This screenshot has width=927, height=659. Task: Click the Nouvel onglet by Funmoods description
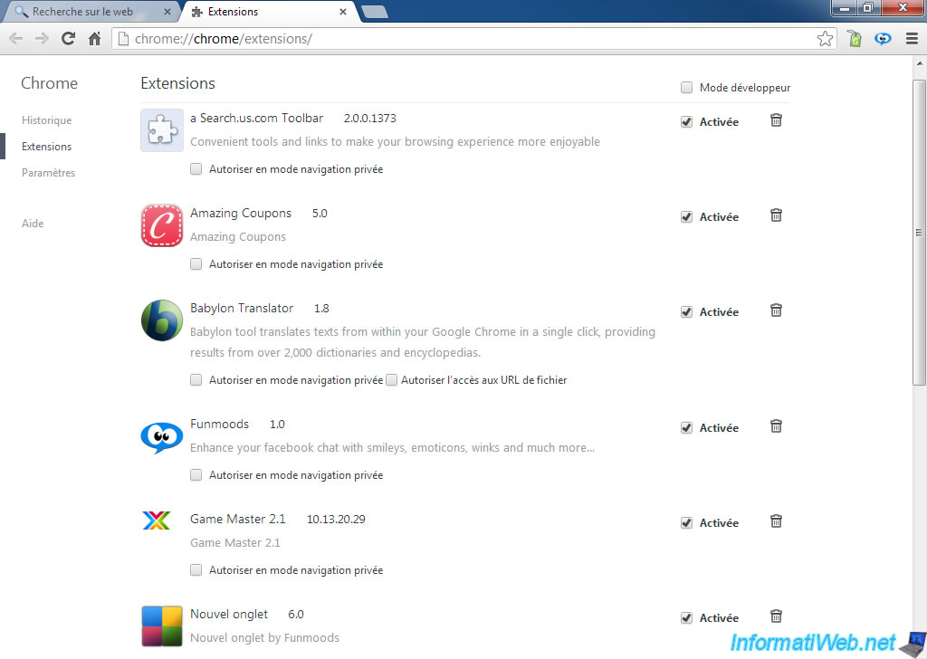click(265, 638)
